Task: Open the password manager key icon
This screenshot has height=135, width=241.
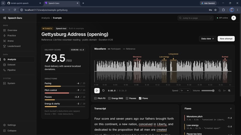Action: 210,10
